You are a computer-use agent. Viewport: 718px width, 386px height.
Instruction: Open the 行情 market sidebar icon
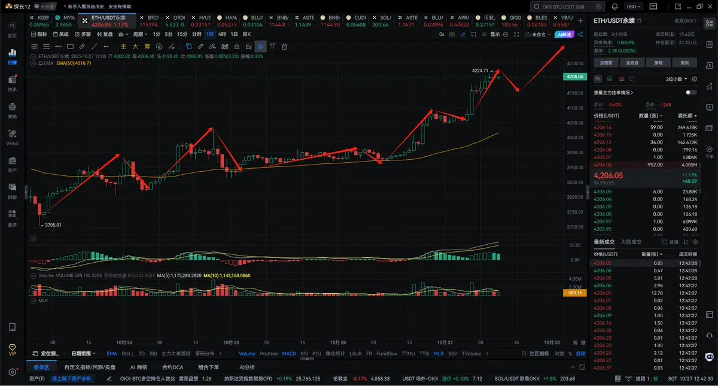coord(12,56)
